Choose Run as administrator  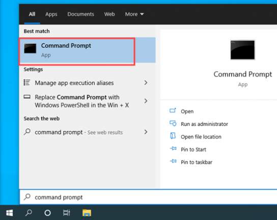(204, 124)
